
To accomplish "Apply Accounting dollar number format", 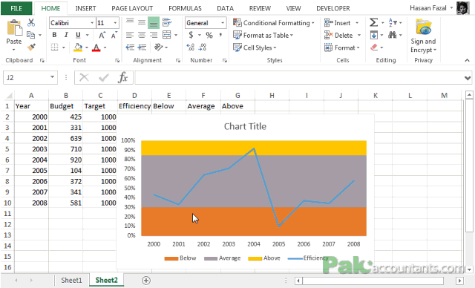I will (191, 35).
